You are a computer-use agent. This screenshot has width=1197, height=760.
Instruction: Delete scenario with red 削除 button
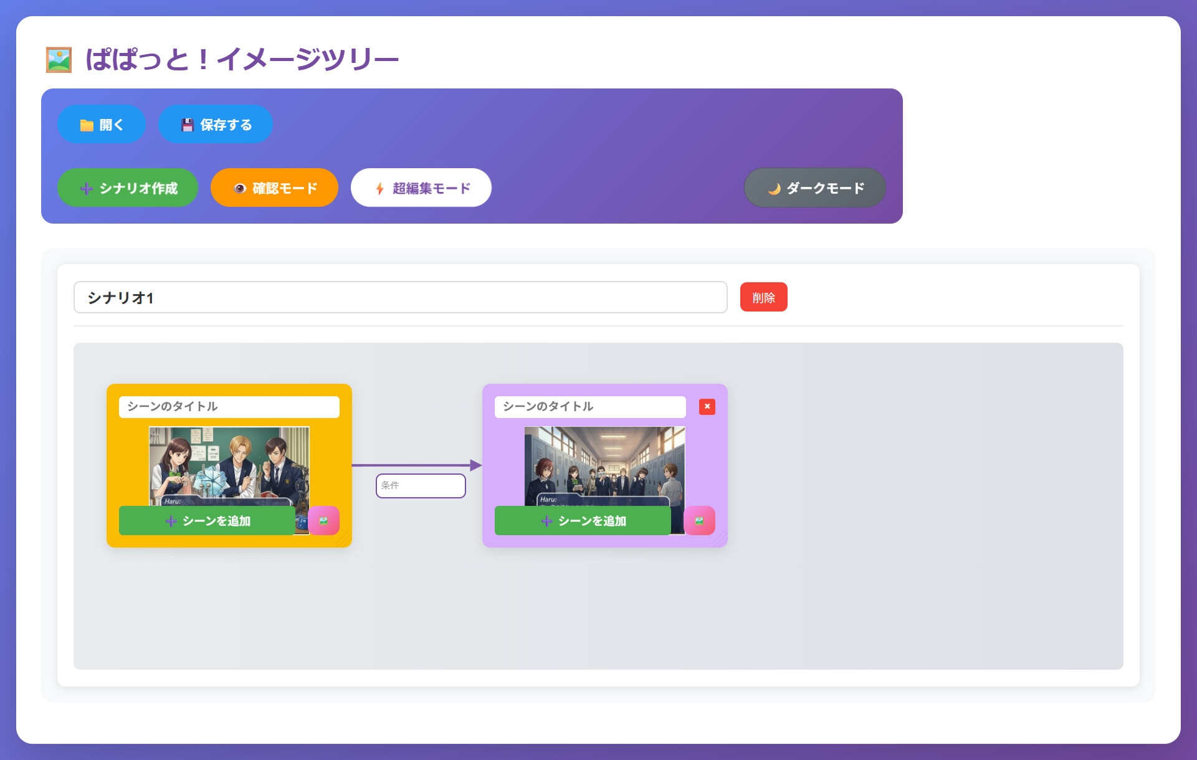tap(763, 297)
